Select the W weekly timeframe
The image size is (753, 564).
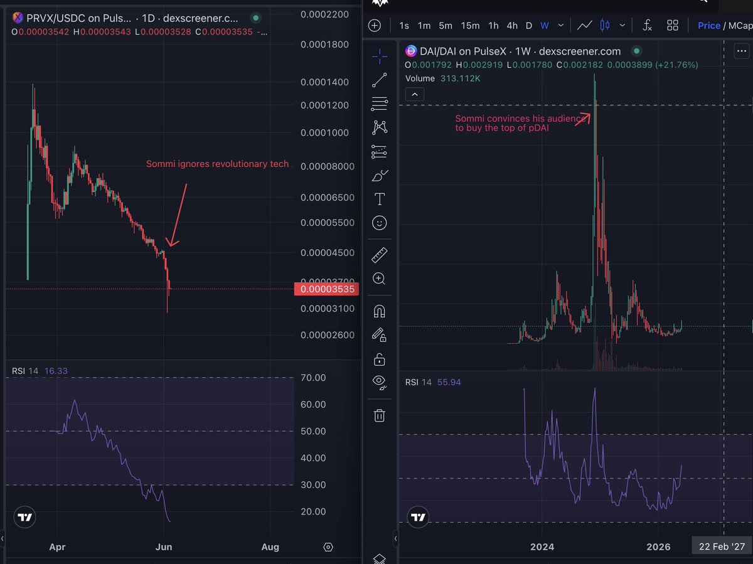point(545,26)
